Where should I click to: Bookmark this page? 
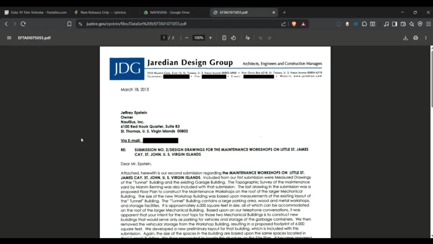point(69,24)
